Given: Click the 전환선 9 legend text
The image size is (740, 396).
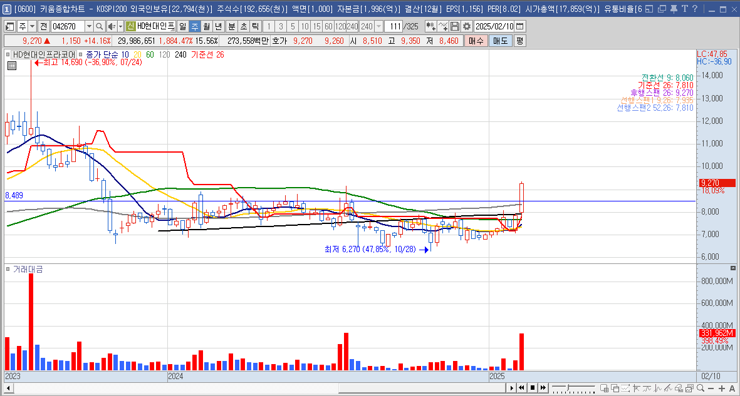Looking at the screenshot, I should click(x=667, y=78).
